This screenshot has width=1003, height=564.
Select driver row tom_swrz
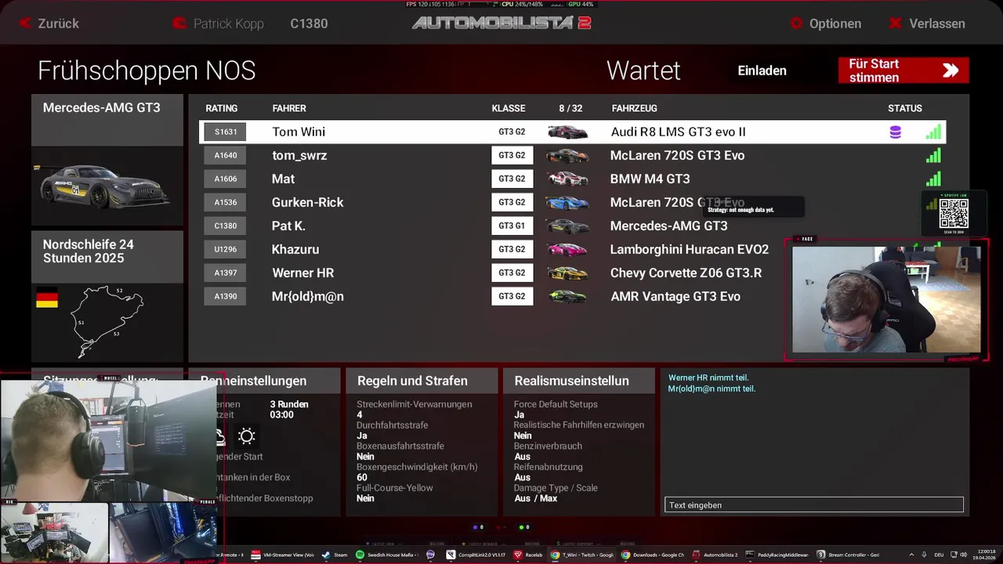point(572,155)
